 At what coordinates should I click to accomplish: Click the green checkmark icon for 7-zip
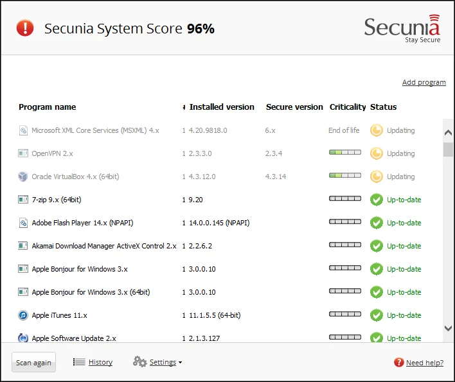(x=377, y=200)
